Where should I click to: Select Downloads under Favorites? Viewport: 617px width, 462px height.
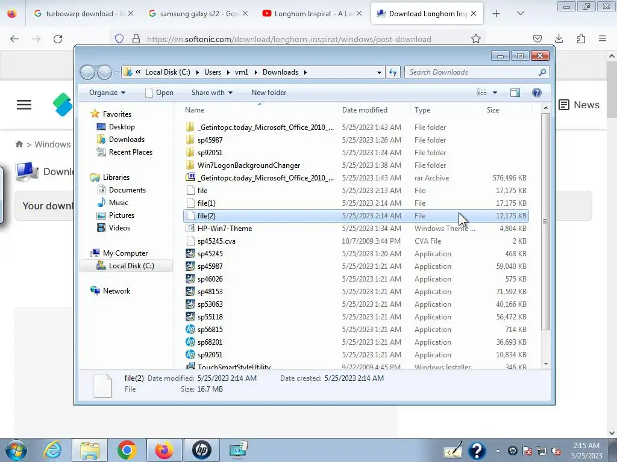(121, 140)
